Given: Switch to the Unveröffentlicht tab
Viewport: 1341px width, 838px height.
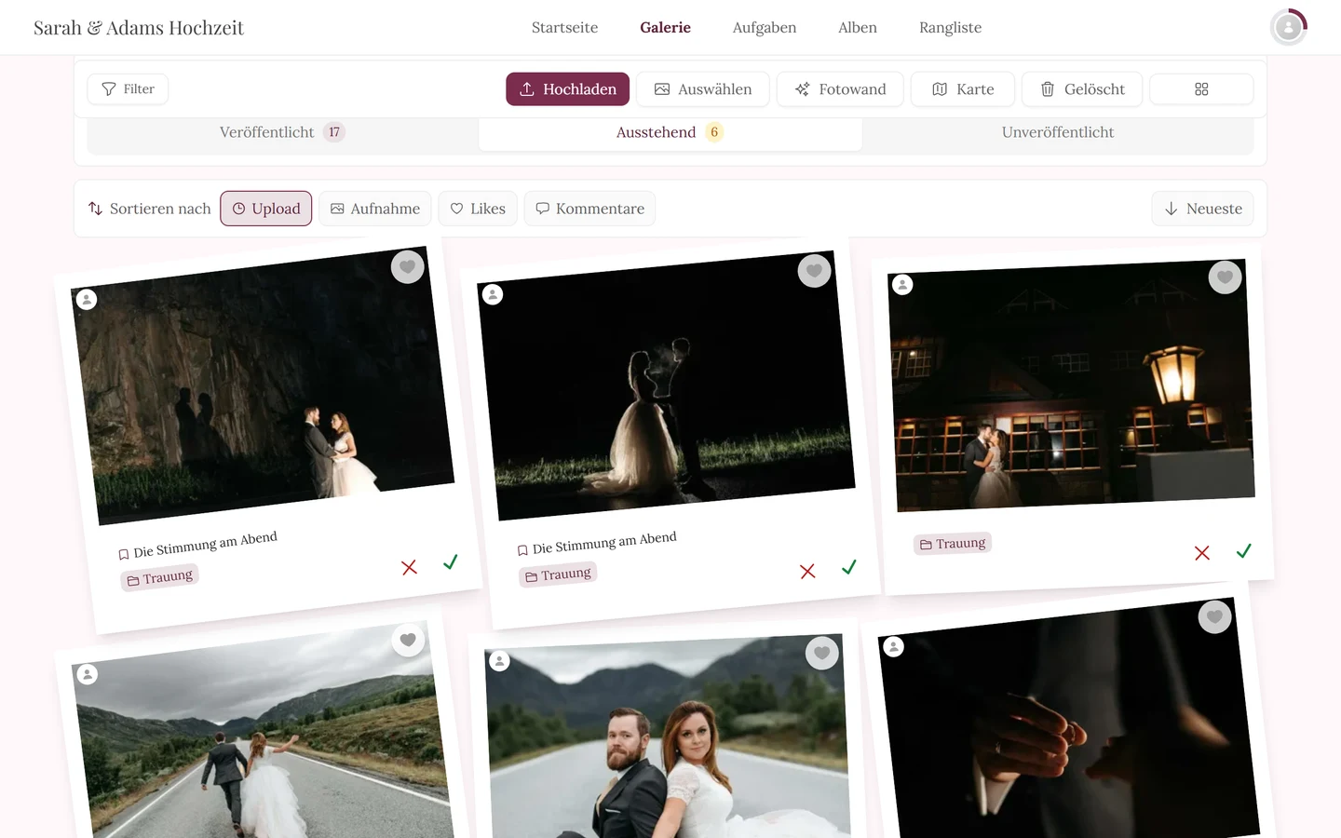Looking at the screenshot, I should click(1058, 132).
